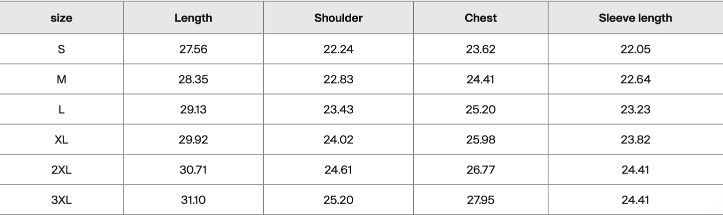Select the Chest column header
Screen dimensions: 723x215
(481, 18)
